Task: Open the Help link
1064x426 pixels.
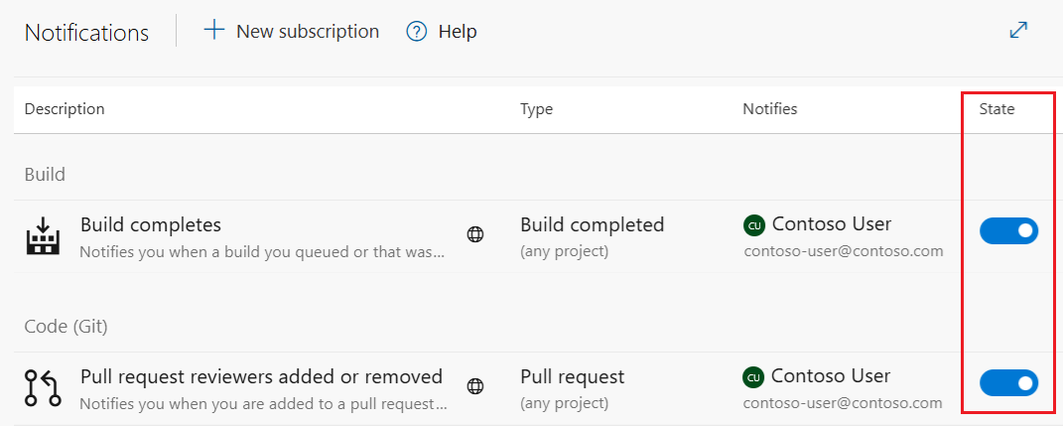Action: click(441, 31)
